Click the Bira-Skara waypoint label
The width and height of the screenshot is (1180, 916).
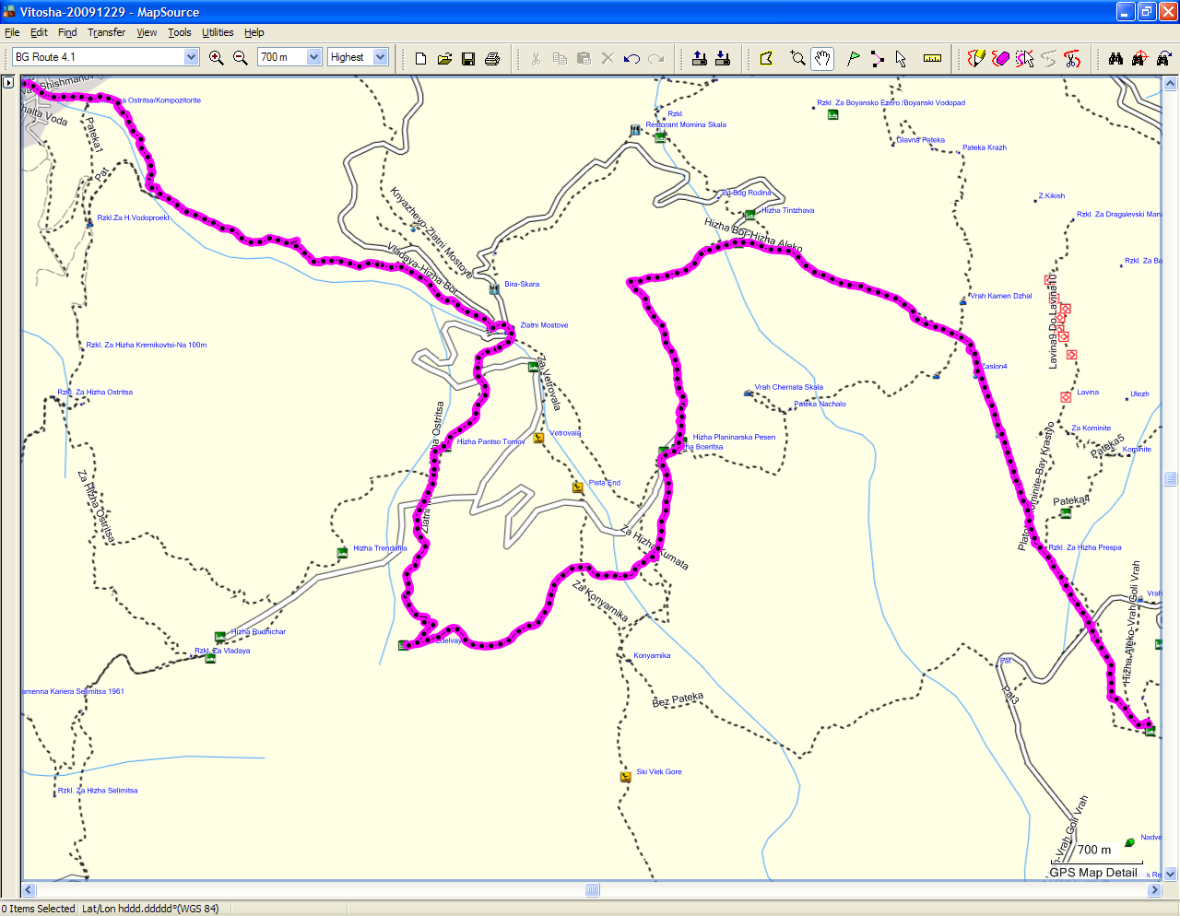coord(522,284)
